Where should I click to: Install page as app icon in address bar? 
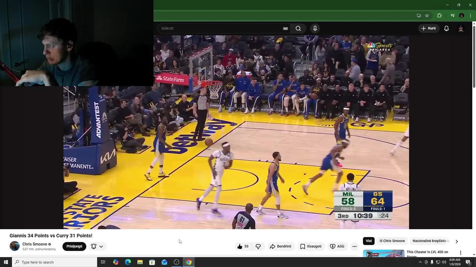click(x=419, y=16)
